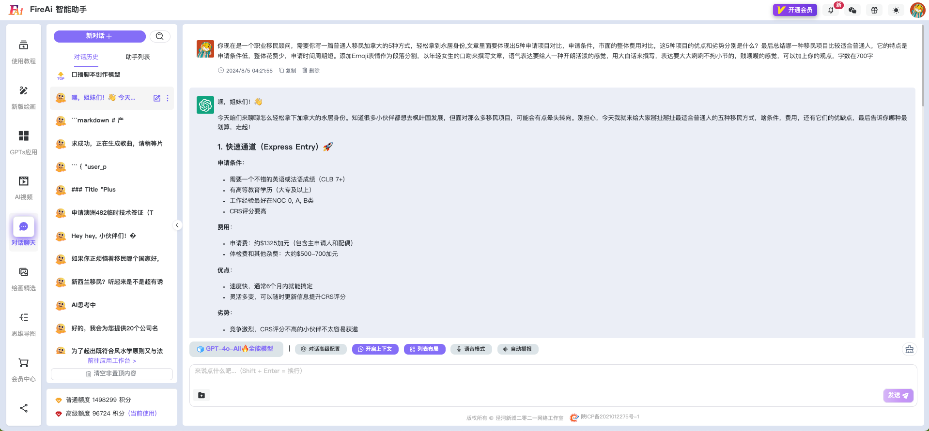Open the ### Title "Plus conversation
The height and width of the screenshot is (431, 929).
pos(112,190)
